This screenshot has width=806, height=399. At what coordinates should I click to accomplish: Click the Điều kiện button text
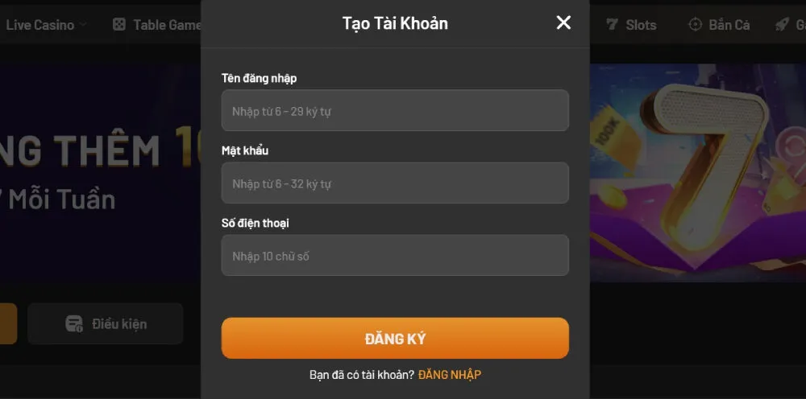click(x=119, y=324)
